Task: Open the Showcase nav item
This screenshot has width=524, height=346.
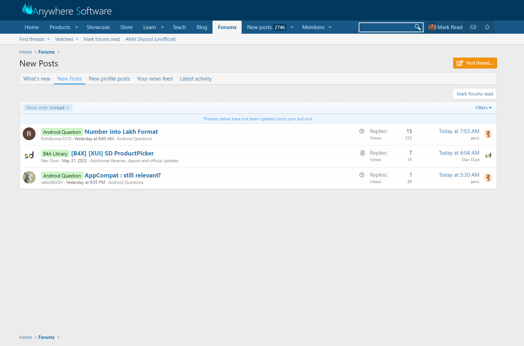Action: click(x=98, y=27)
